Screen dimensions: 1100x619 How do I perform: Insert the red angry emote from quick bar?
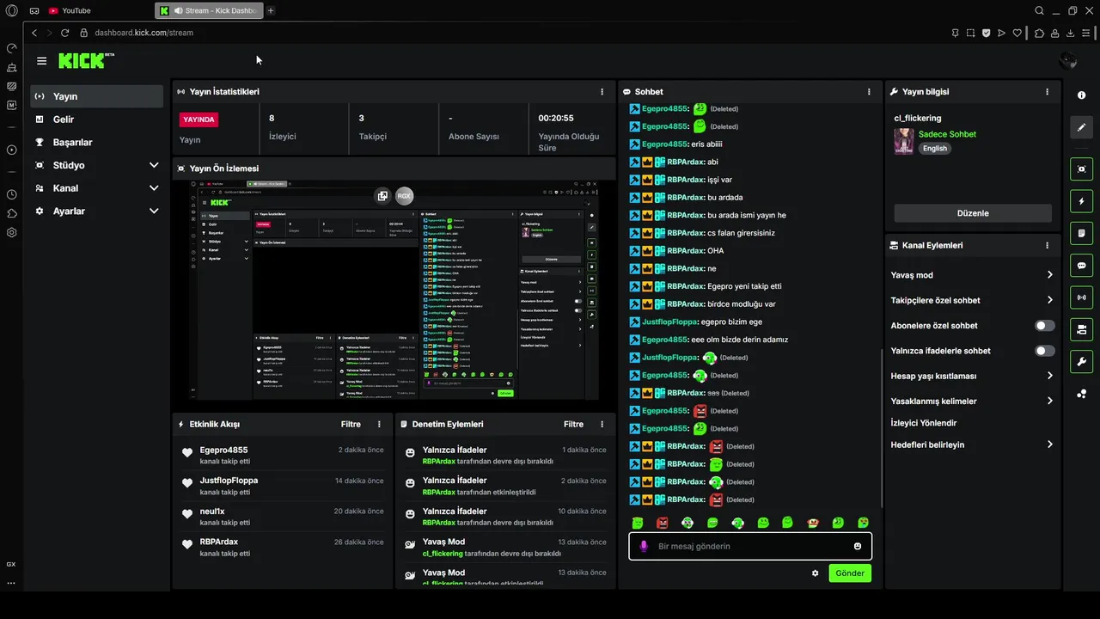click(x=663, y=523)
